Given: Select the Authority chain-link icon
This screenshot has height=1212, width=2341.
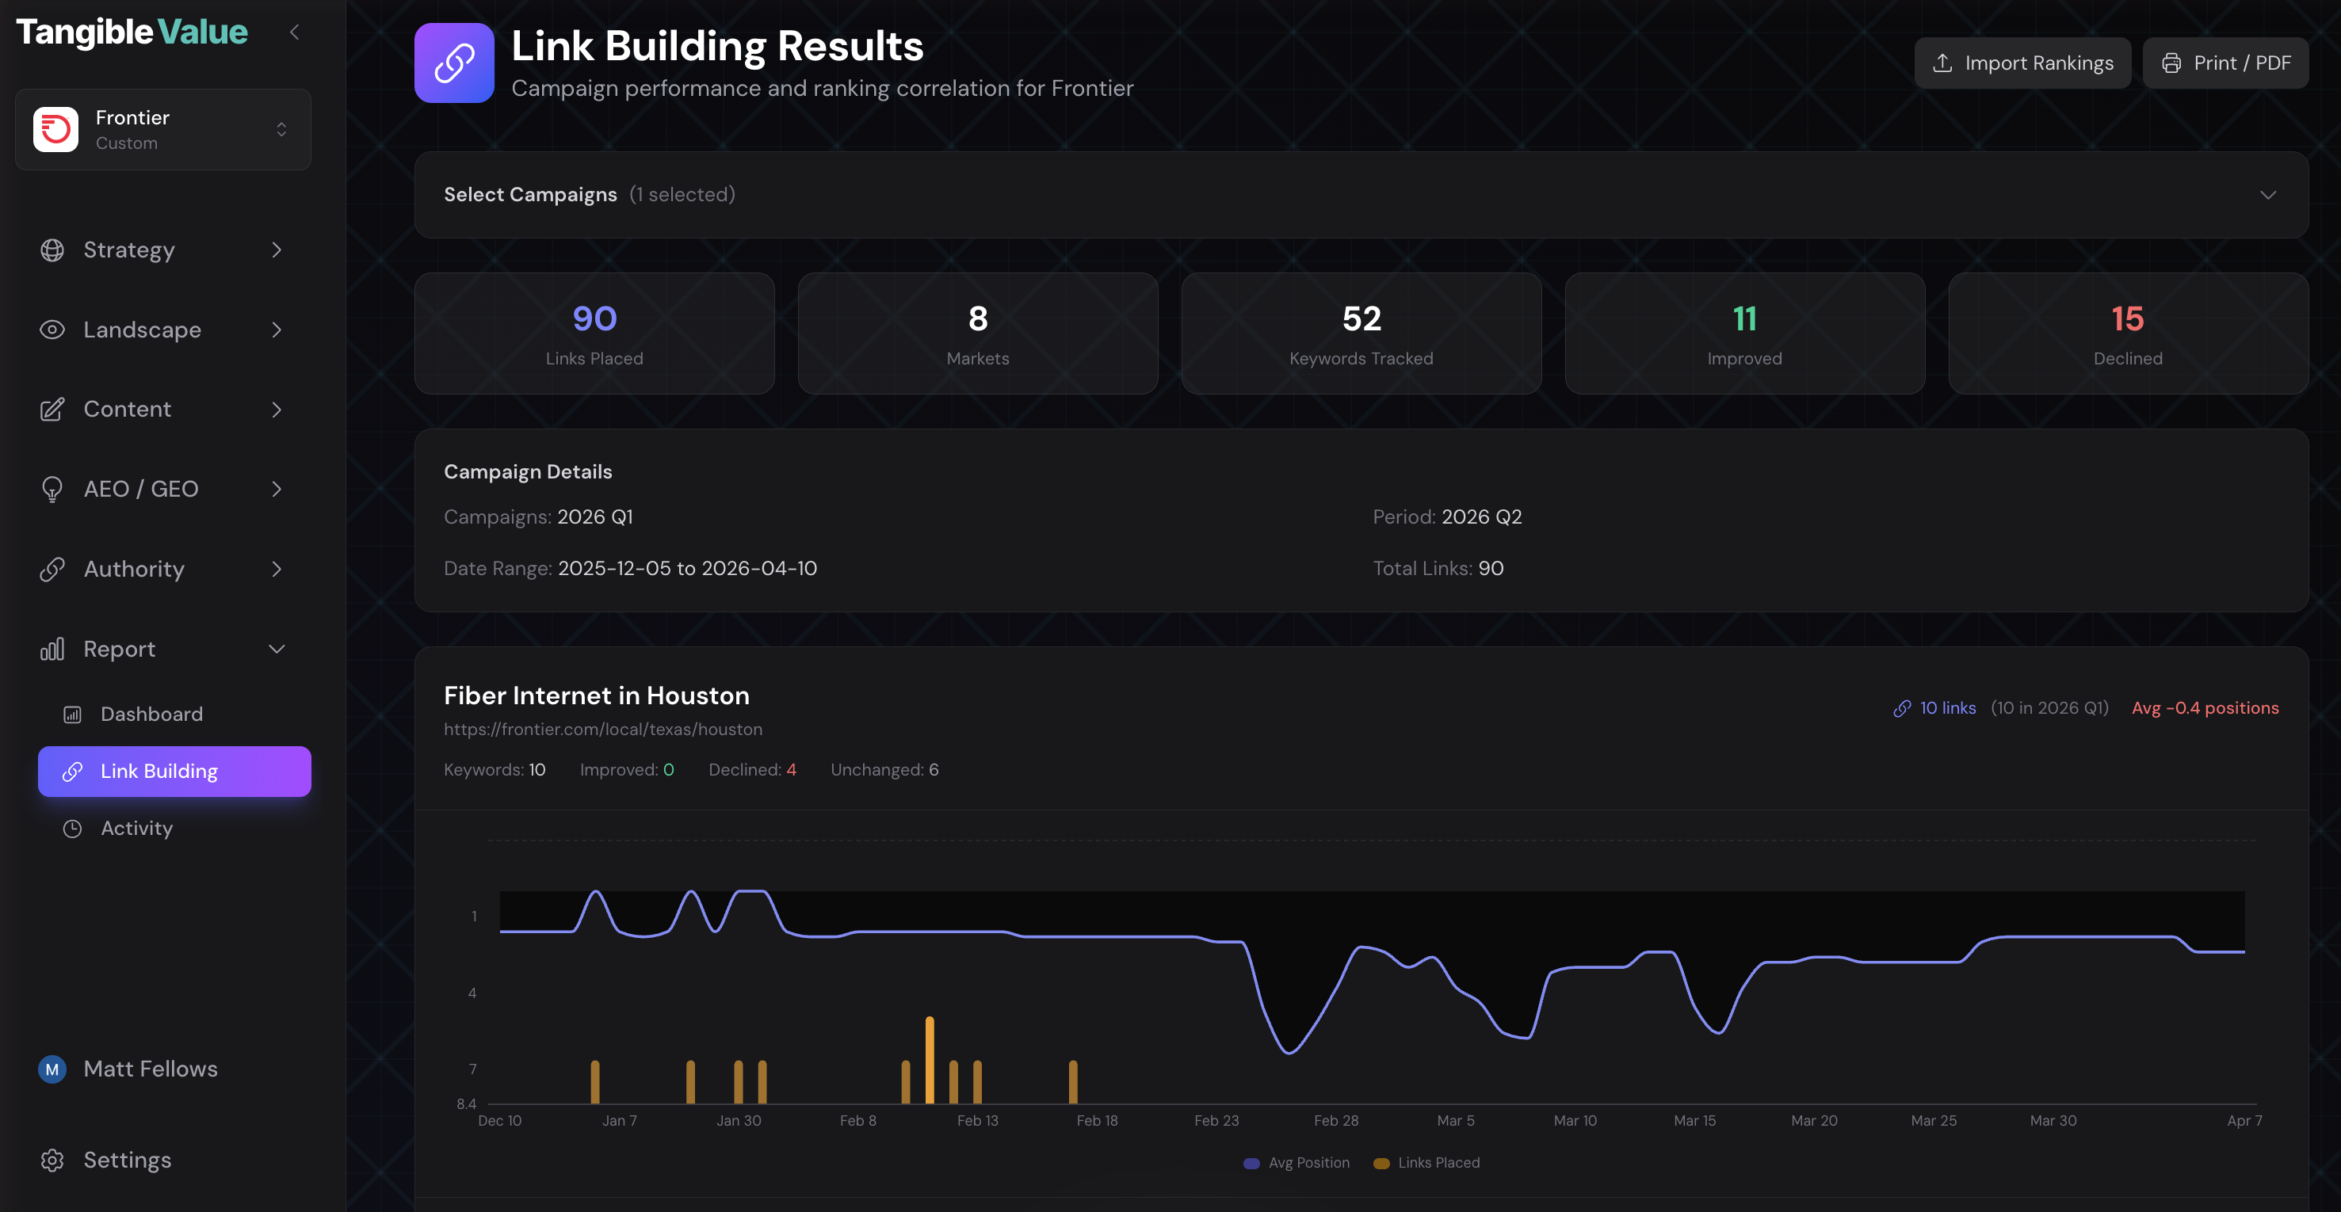Looking at the screenshot, I should (x=53, y=568).
